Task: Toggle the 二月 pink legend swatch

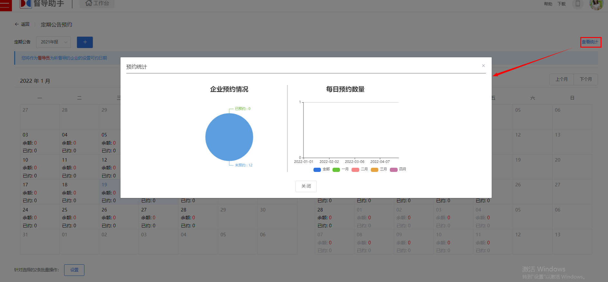Action: 355,170
